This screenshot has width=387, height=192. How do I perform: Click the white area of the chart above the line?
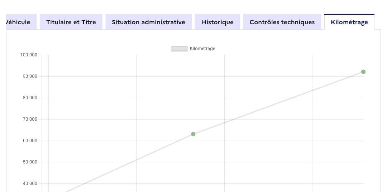[x=107, y=89]
